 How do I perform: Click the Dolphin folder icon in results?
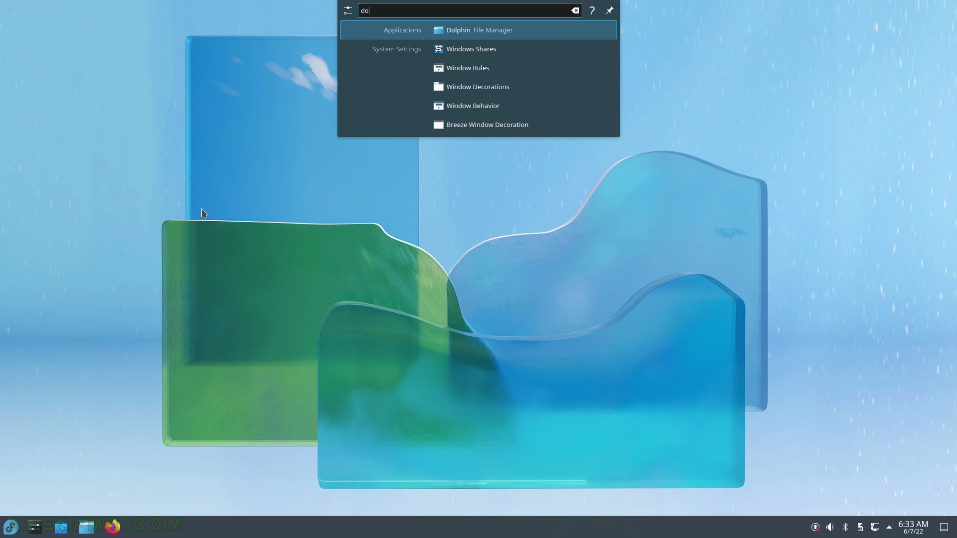[x=439, y=30]
